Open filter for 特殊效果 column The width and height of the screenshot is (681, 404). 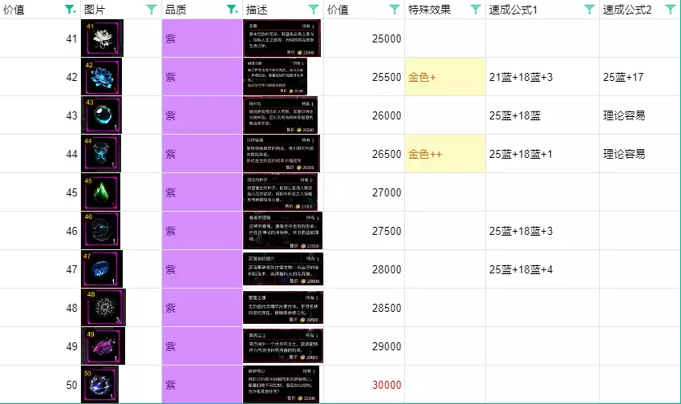tap(476, 9)
